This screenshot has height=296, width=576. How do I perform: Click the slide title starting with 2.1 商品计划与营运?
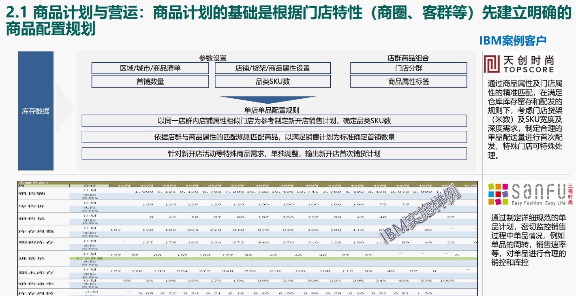coord(288,21)
